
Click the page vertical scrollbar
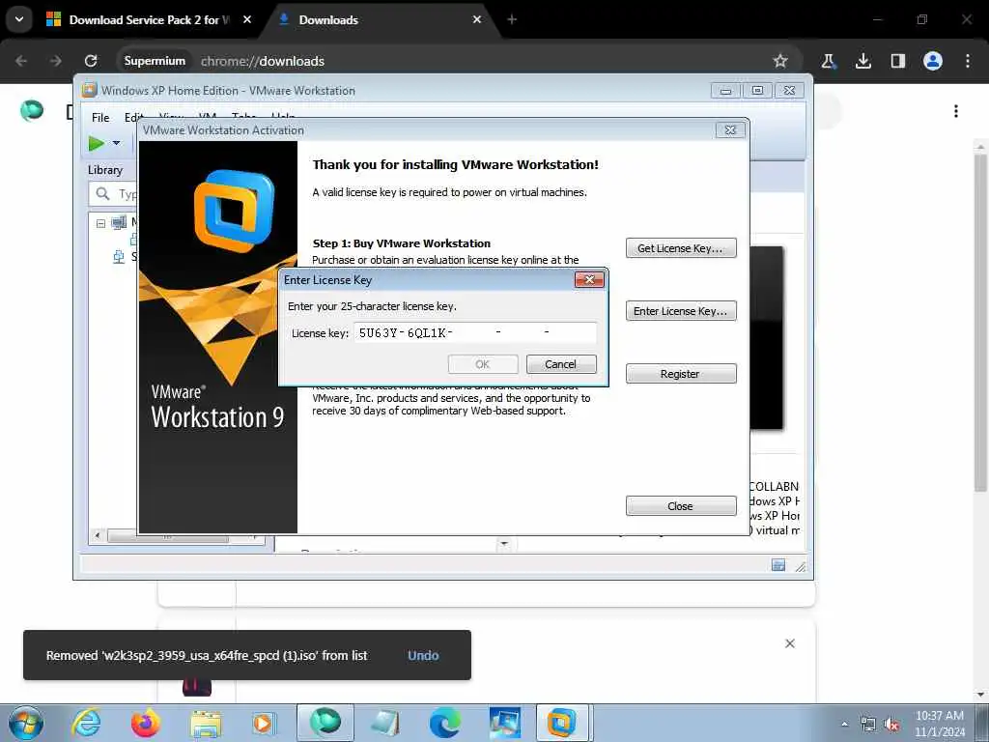pos(980,322)
